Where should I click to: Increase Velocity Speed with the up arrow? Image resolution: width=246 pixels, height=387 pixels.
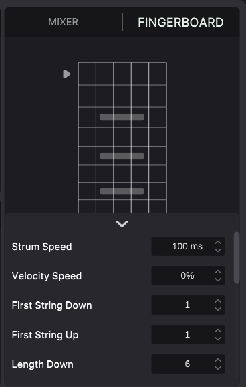click(218, 272)
